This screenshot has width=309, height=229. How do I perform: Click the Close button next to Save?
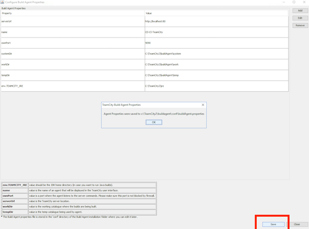(297, 224)
